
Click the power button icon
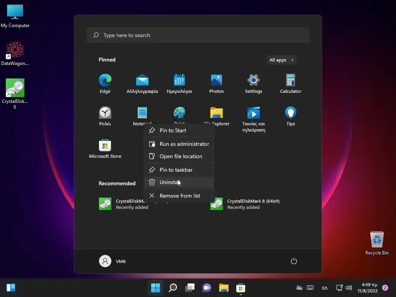294,261
